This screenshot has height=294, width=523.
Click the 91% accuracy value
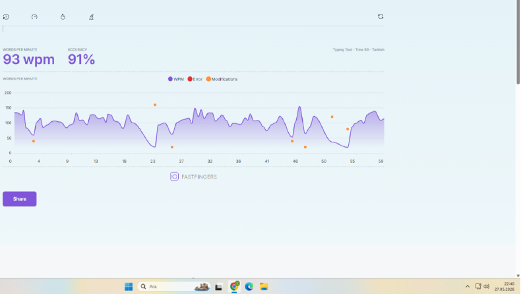(81, 59)
